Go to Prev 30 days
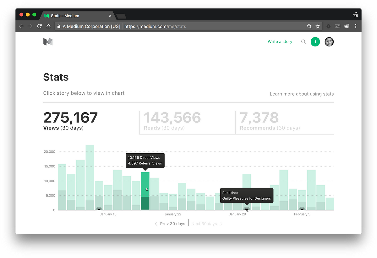Viewport: 377px width, 258px height. pyautogui.click(x=172, y=224)
